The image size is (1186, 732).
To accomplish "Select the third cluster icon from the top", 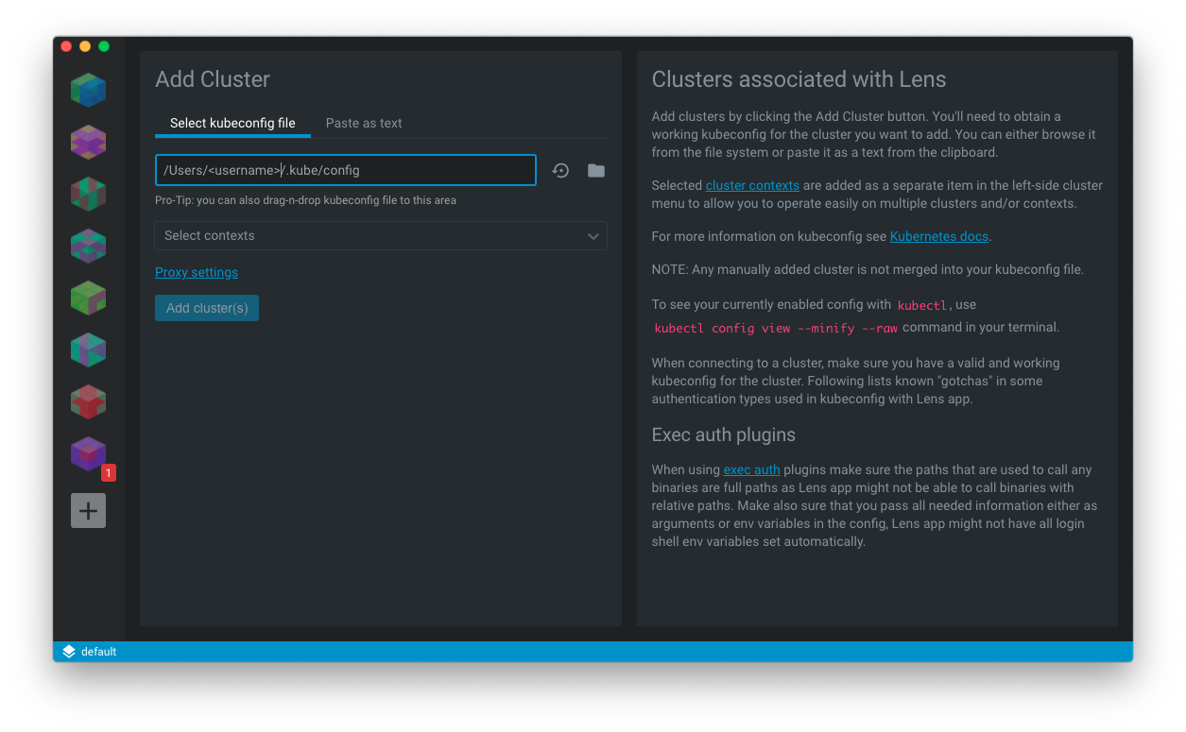I will [88, 194].
